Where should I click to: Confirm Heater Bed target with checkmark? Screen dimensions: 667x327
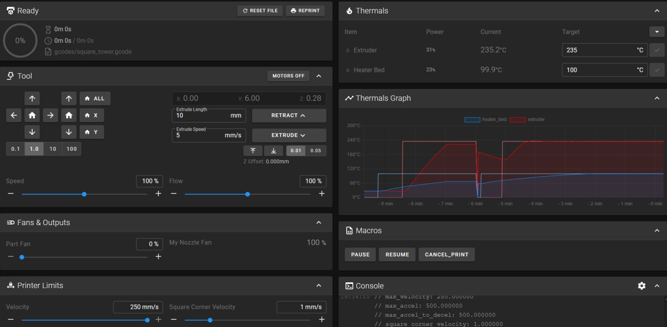[657, 70]
